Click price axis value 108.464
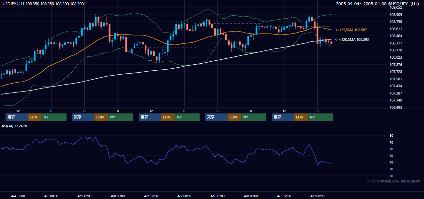The width and height of the screenshot is (424, 199). coord(396,36)
